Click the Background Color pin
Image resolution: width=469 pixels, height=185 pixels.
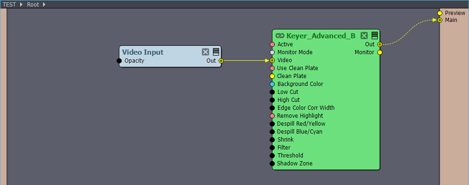(x=272, y=84)
